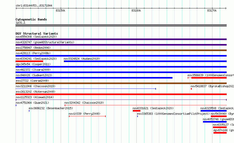This screenshot has width=234, height=143.
Task: Select the gray 1p31.1 cytogenetic band bar
Action: (x=121, y=25)
